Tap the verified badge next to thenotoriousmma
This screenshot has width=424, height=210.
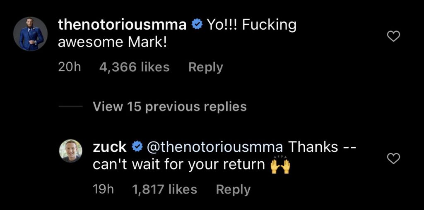click(197, 25)
